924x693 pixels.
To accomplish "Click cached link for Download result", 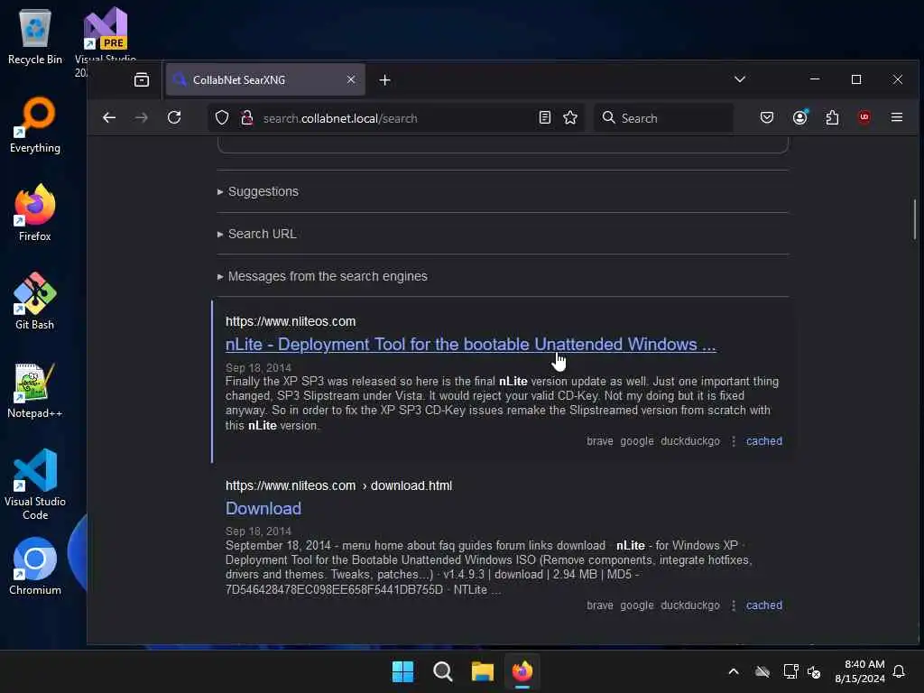I will pos(763,605).
